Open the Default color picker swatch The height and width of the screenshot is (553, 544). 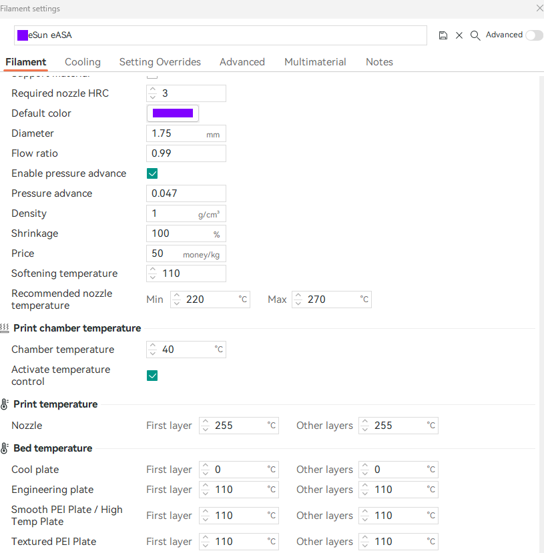point(173,113)
